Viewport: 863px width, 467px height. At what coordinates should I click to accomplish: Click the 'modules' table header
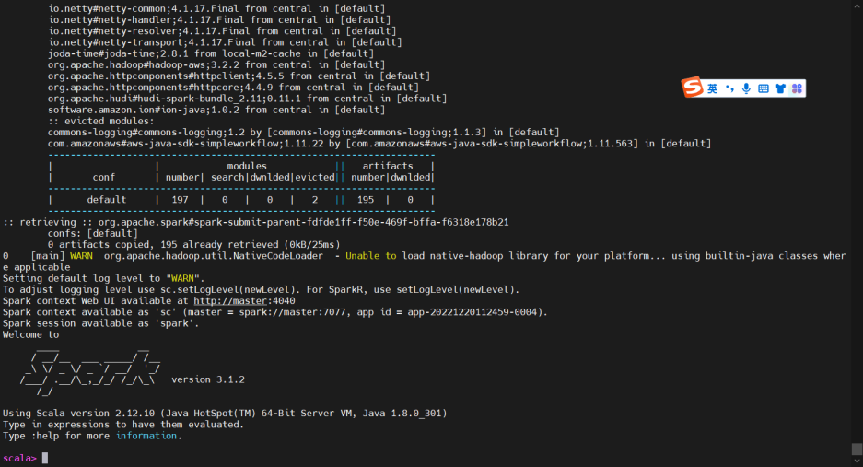pos(247,167)
